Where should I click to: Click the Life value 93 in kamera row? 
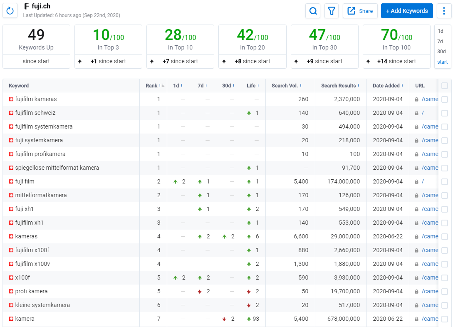click(256, 319)
